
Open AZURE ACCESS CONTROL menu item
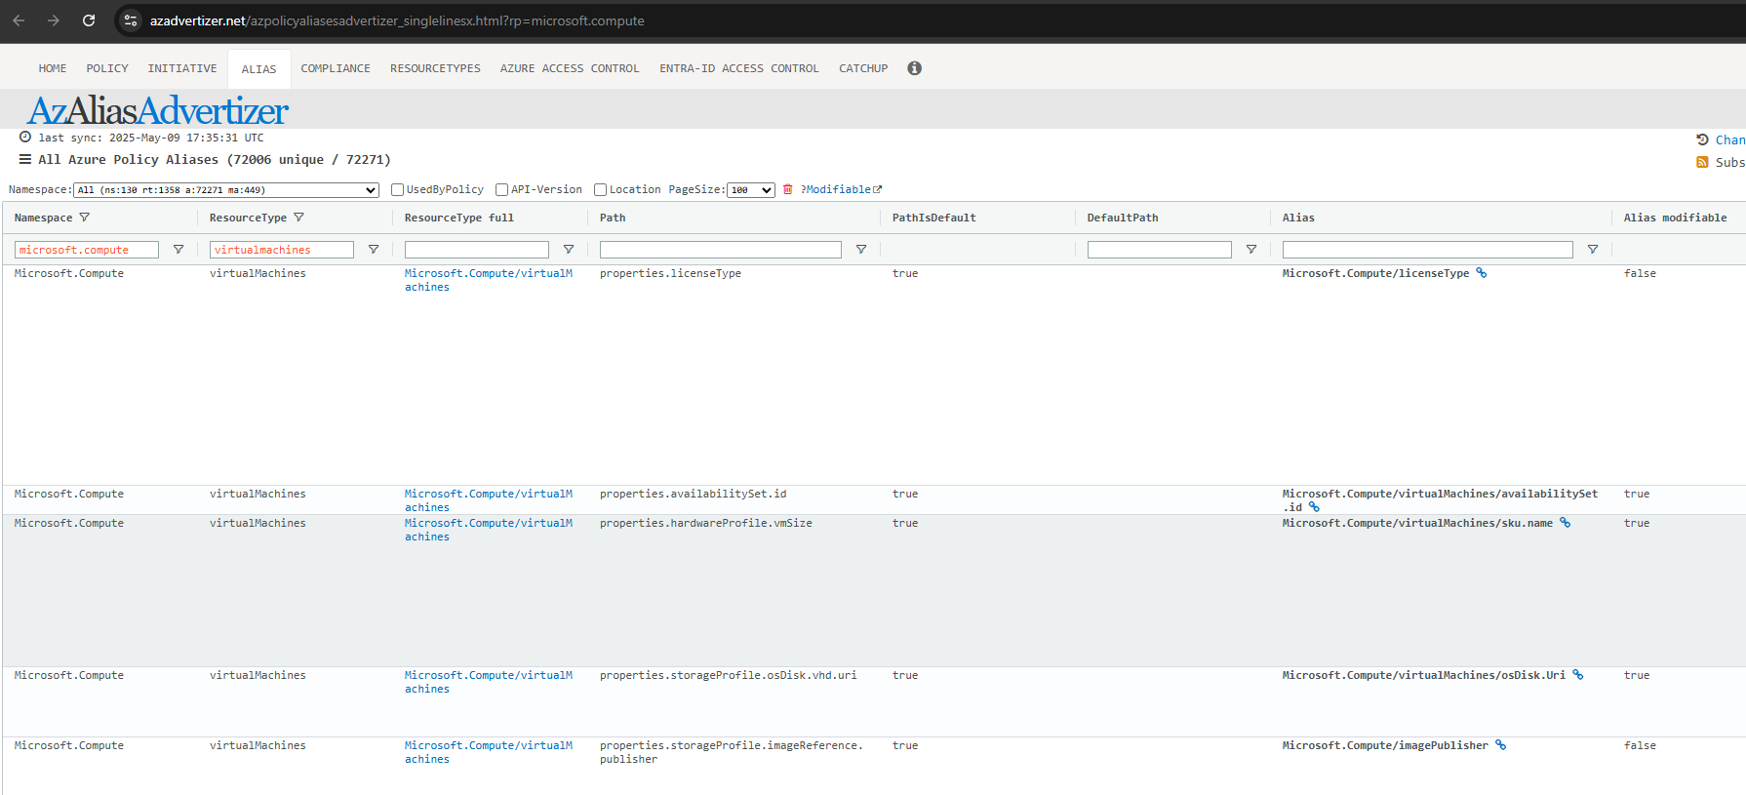coord(570,68)
